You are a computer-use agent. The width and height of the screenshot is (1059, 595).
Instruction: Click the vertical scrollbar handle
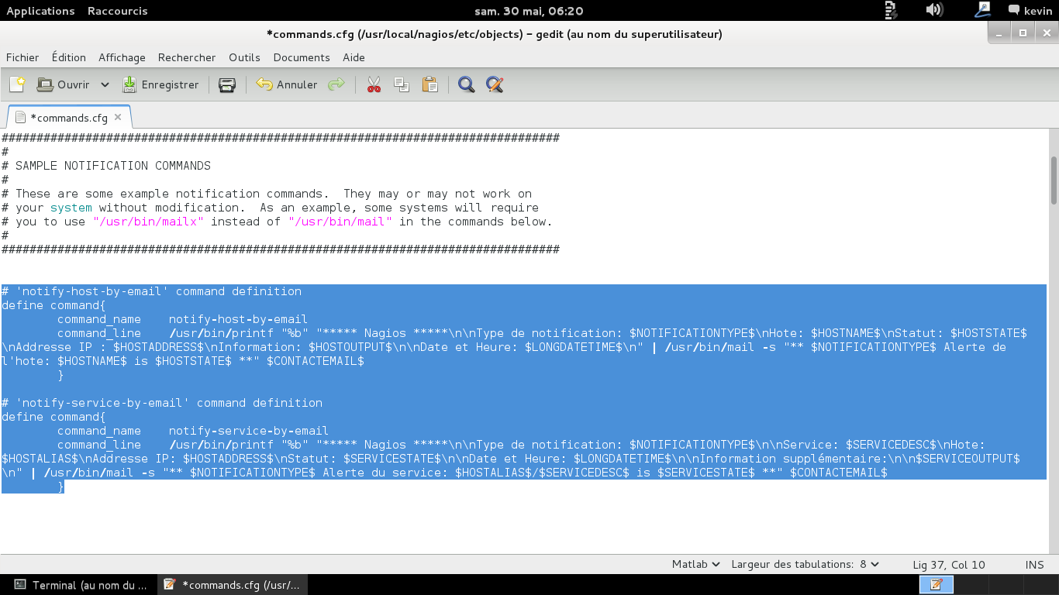pos(1054,180)
